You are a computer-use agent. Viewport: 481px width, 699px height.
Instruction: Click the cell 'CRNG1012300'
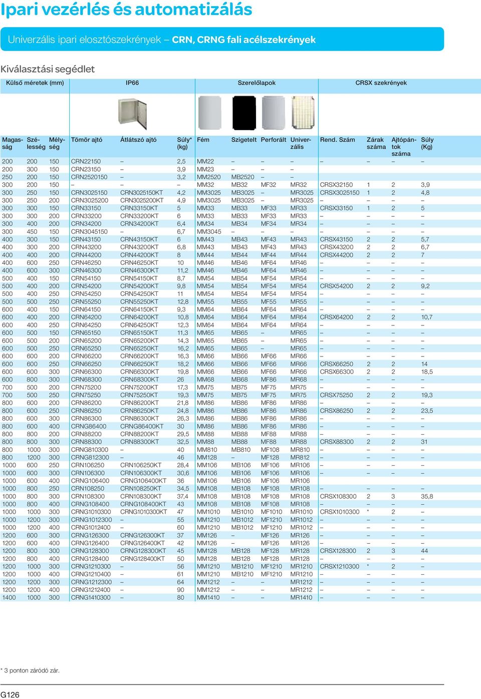click(91, 520)
